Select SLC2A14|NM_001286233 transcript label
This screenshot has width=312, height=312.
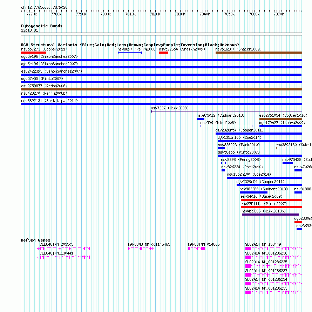pyautogui.click(x=266, y=288)
